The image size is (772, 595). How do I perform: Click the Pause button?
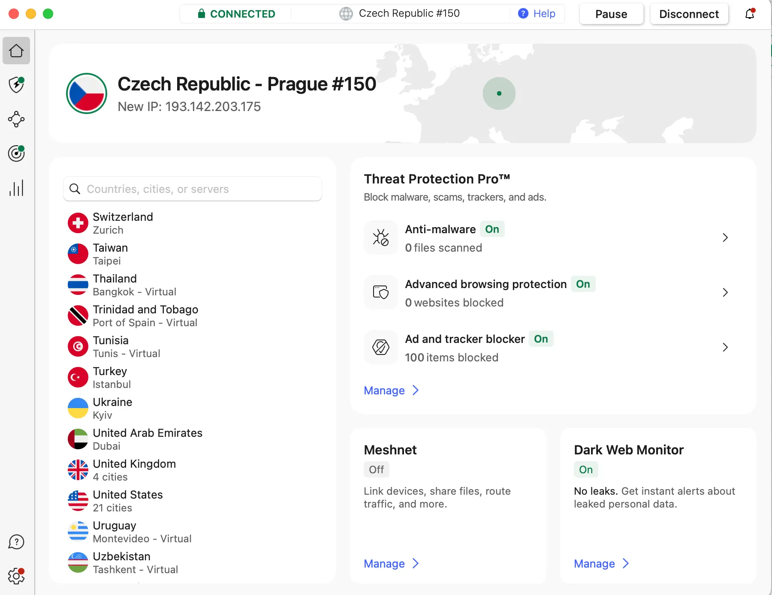[x=611, y=14]
